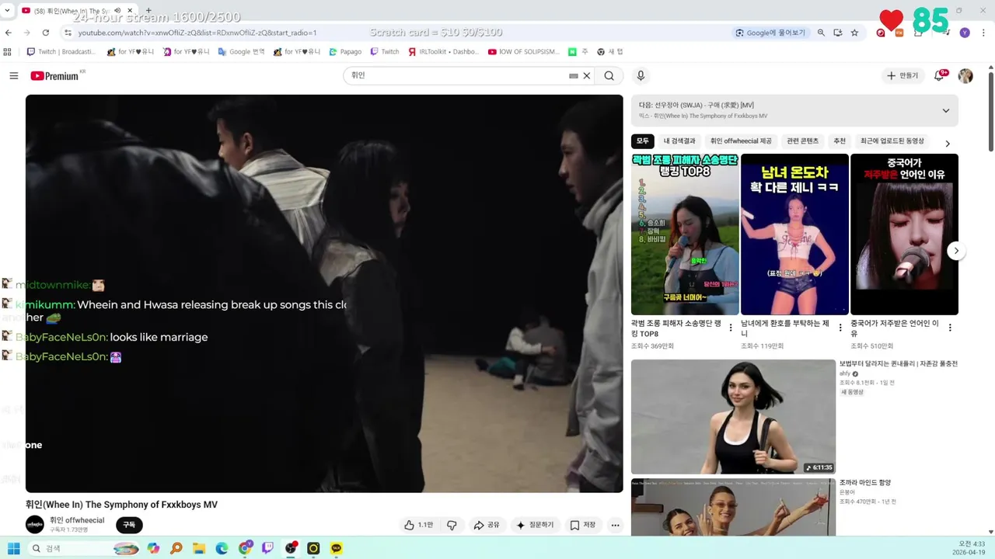The image size is (995, 559).
Task: Click the taskbar 검색 search box
Action: pos(86,548)
